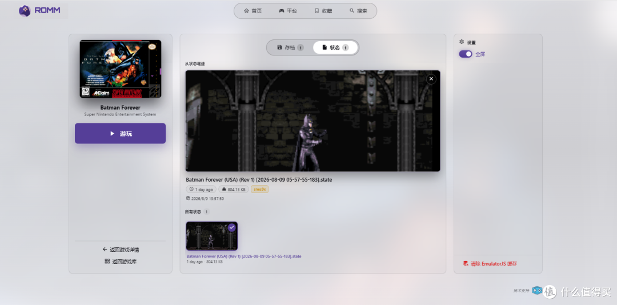The width and height of the screenshot is (617, 305).
Task: Switch to the 存档 saves tab
Action: click(x=290, y=47)
